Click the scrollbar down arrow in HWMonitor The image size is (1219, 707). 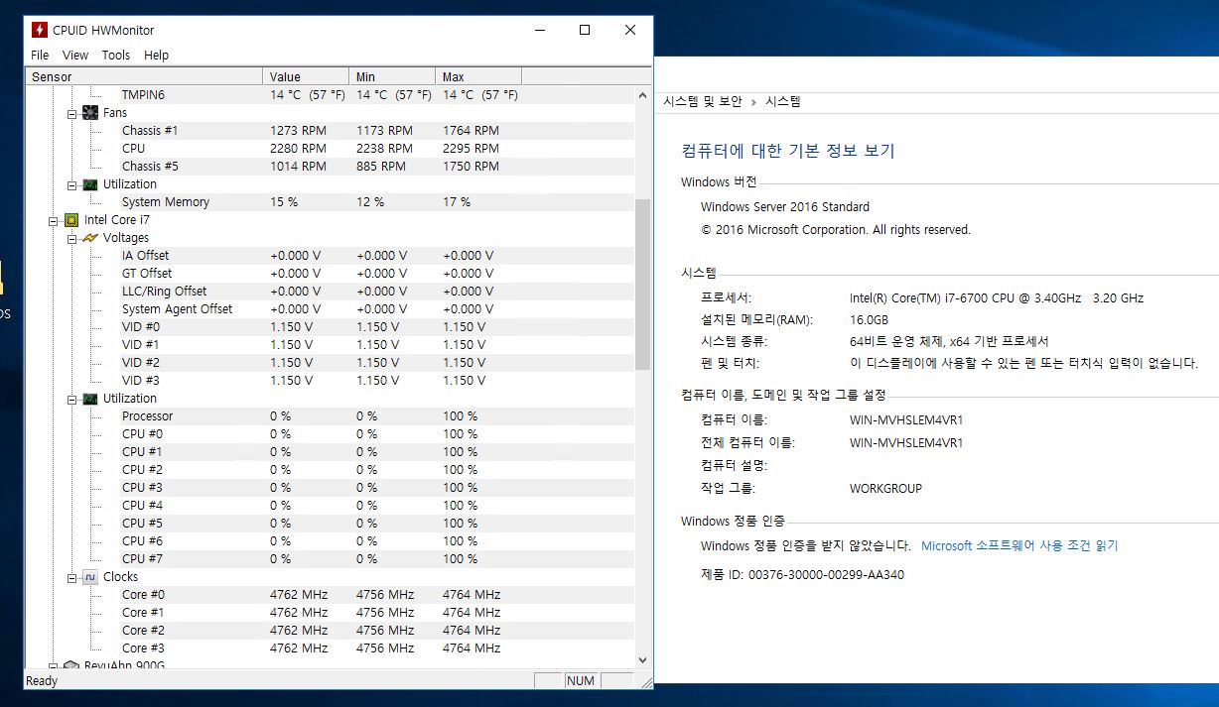pyautogui.click(x=642, y=659)
